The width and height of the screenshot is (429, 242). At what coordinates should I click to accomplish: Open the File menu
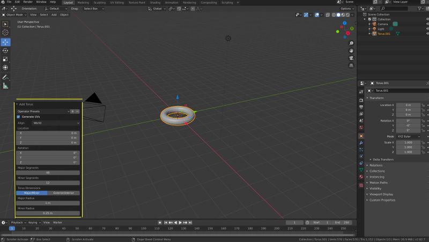point(9,2)
